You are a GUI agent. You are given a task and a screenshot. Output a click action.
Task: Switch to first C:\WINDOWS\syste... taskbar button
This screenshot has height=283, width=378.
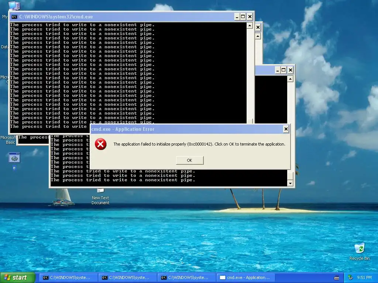(x=68, y=278)
